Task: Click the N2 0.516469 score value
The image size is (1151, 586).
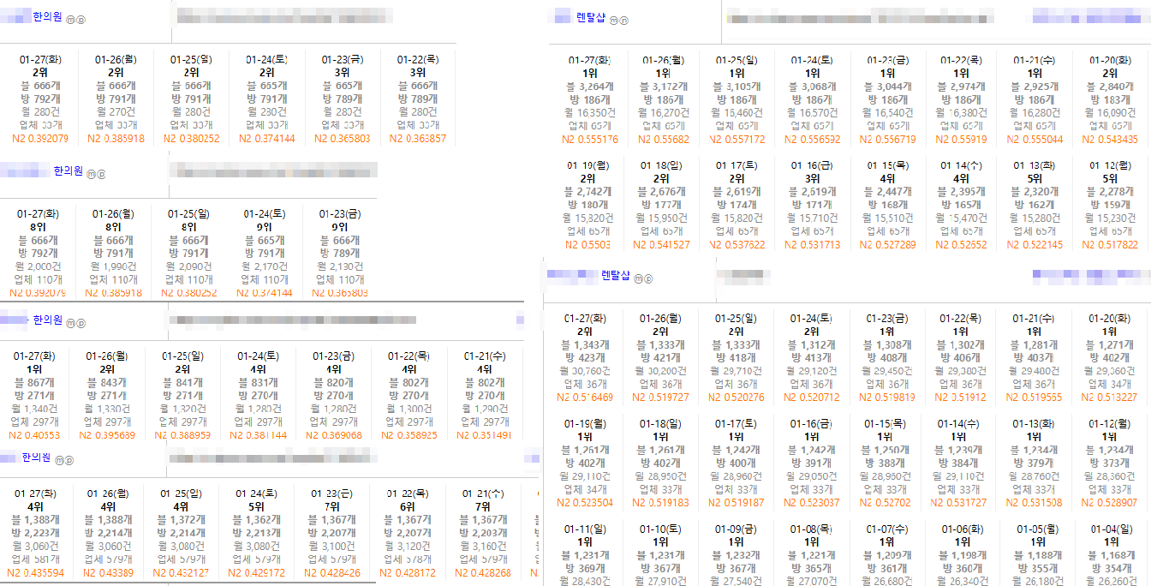Action: [x=585, y=398]
